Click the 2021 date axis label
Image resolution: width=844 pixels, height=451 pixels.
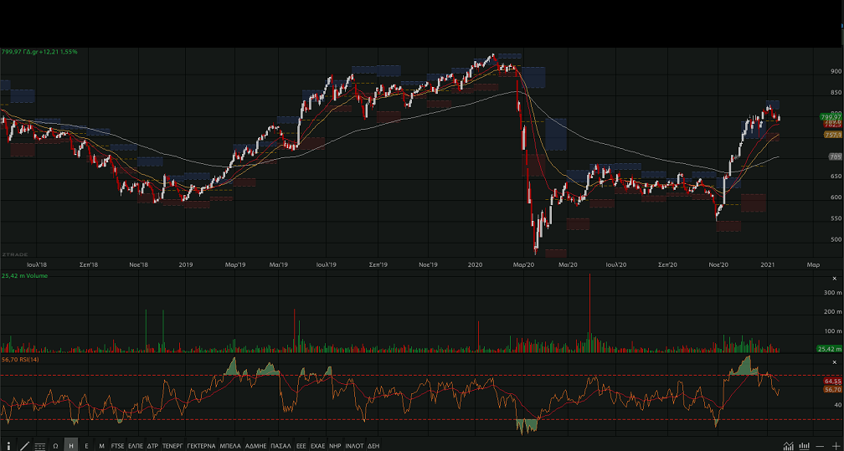click(767, 264)
